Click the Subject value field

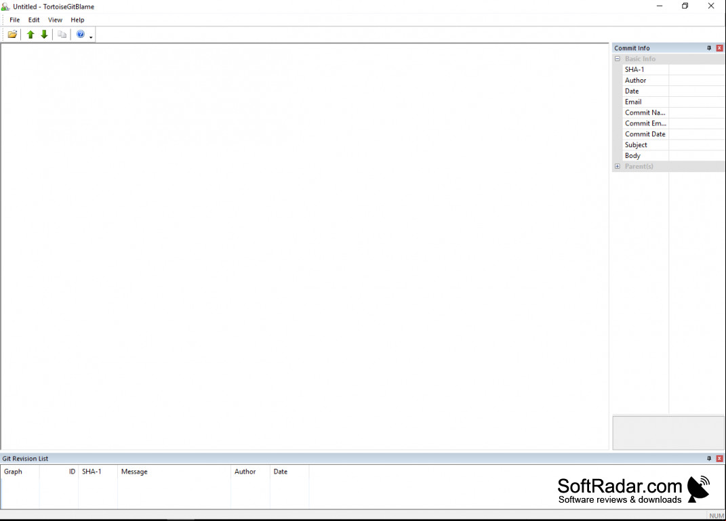(697, 145)
